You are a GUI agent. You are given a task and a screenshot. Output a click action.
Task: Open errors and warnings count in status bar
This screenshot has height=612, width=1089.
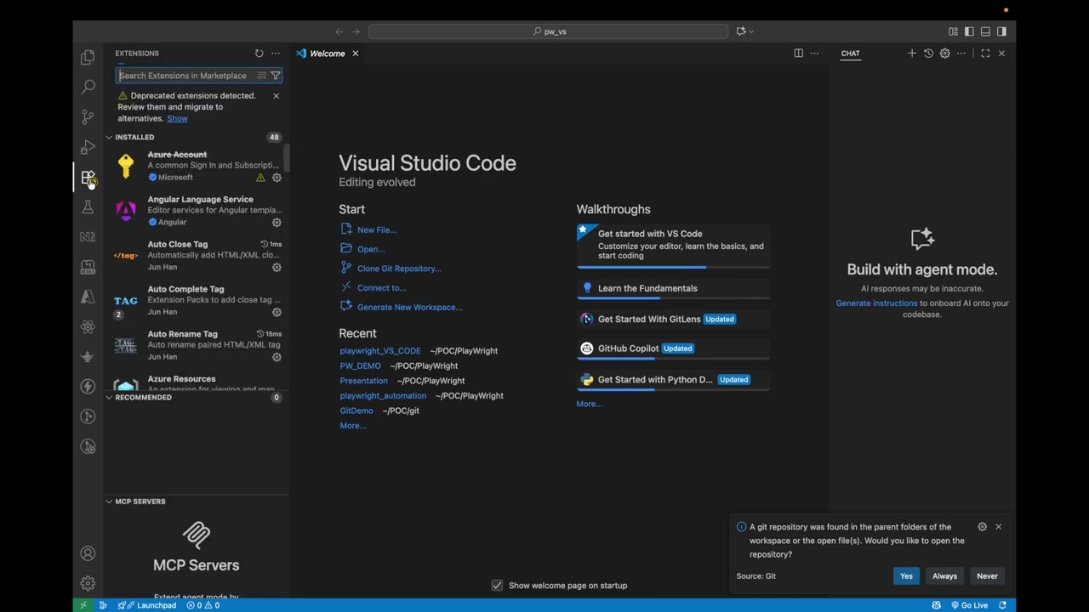click(203, 605)
